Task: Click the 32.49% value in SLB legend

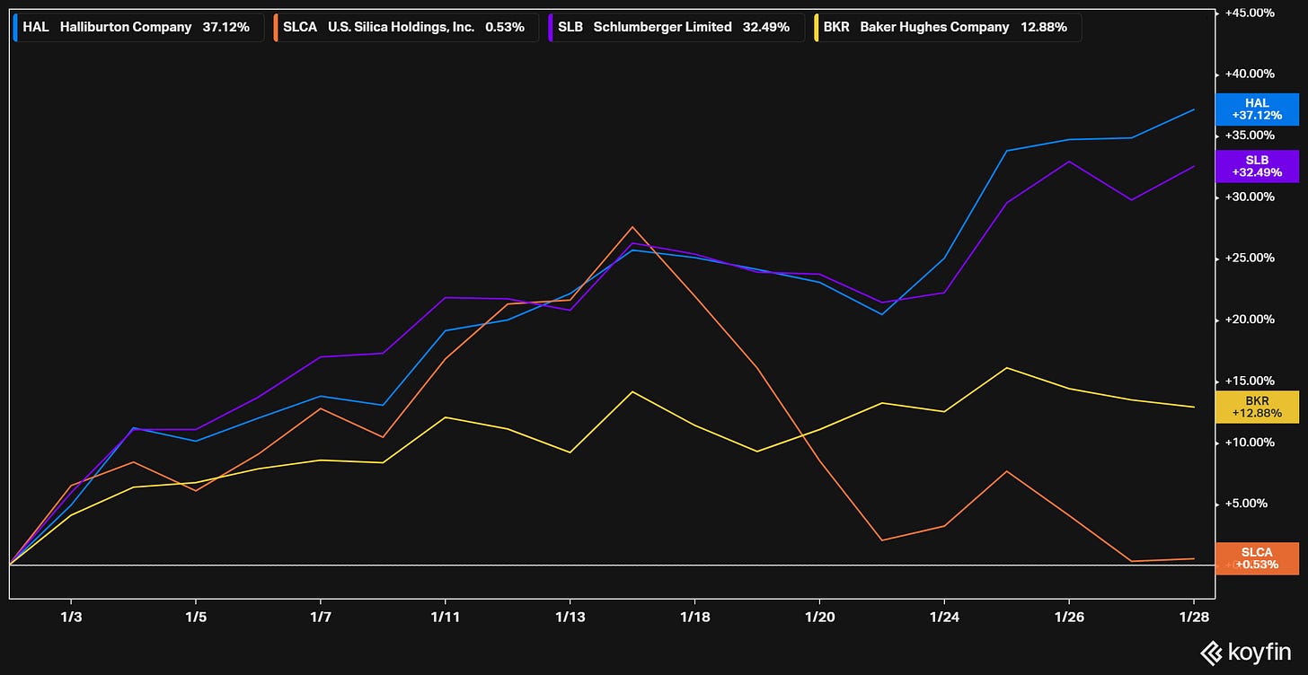Action: tap(766, 27)
